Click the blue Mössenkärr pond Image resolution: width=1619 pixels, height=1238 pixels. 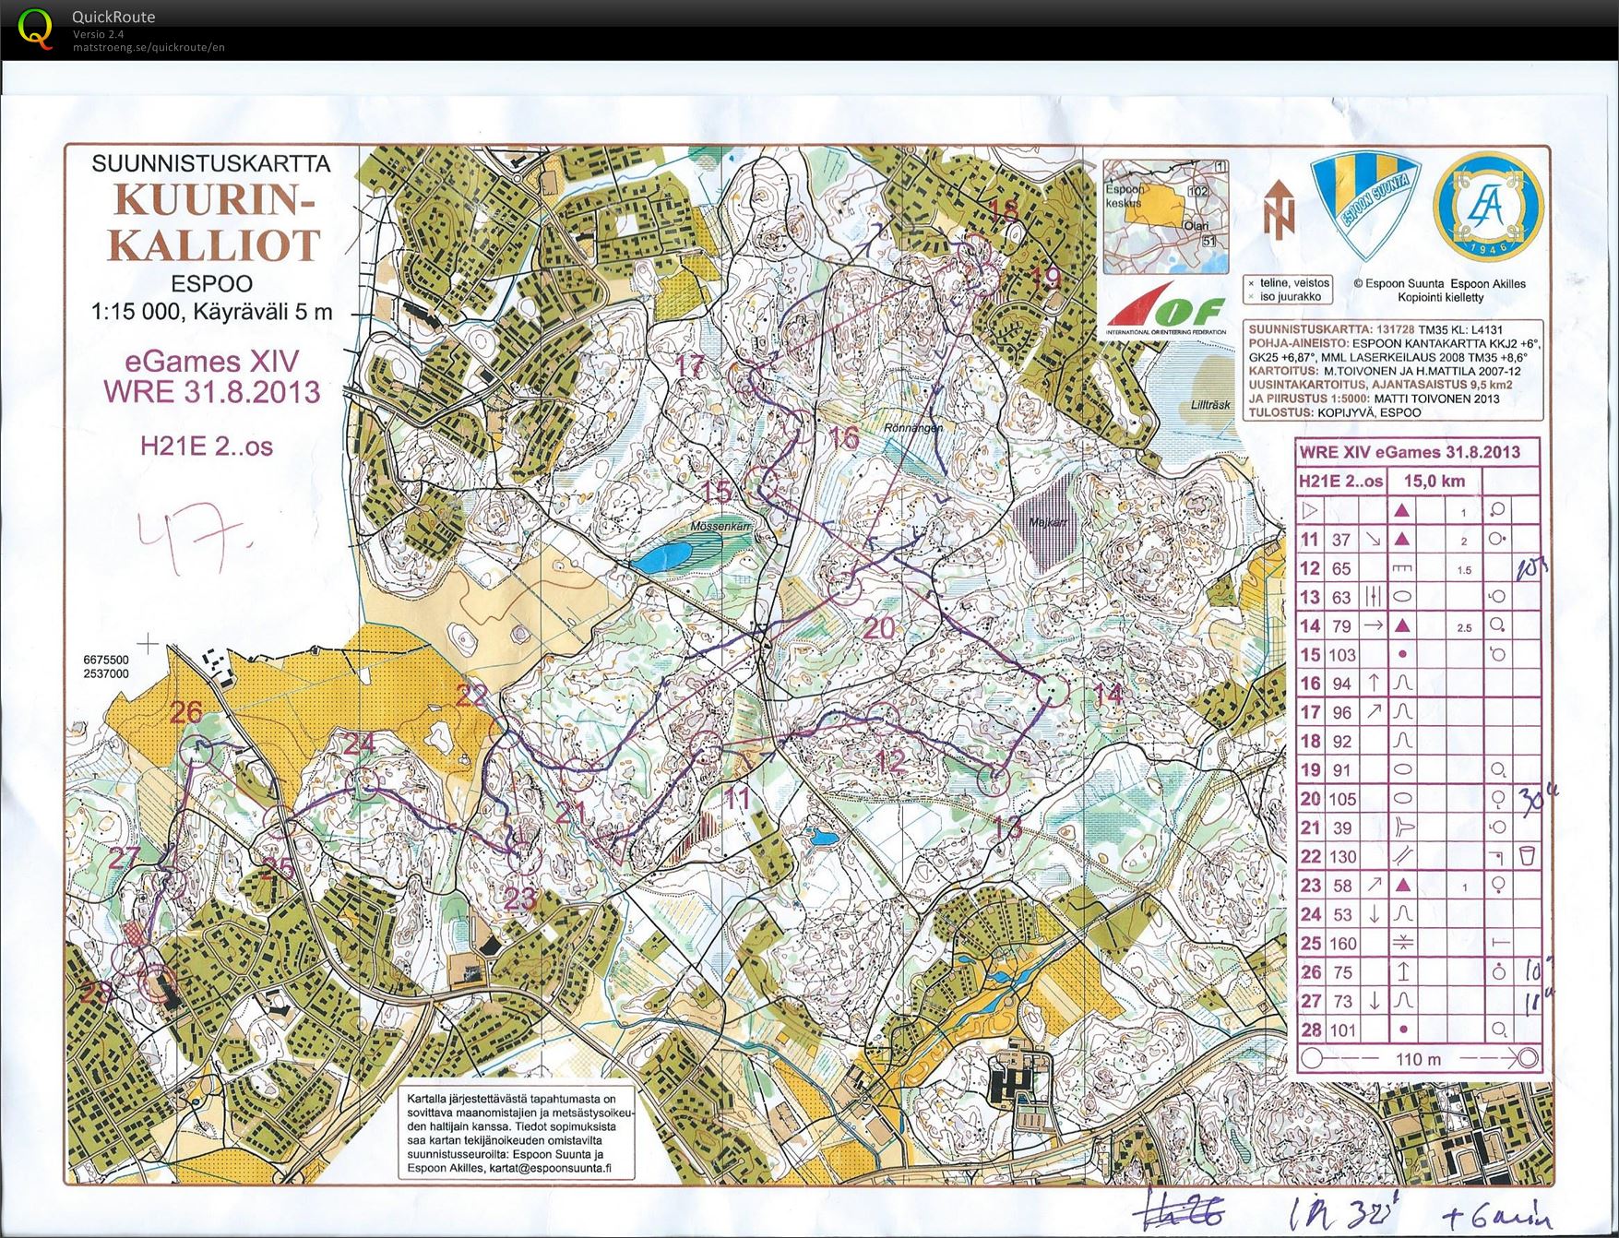point(666,556)
